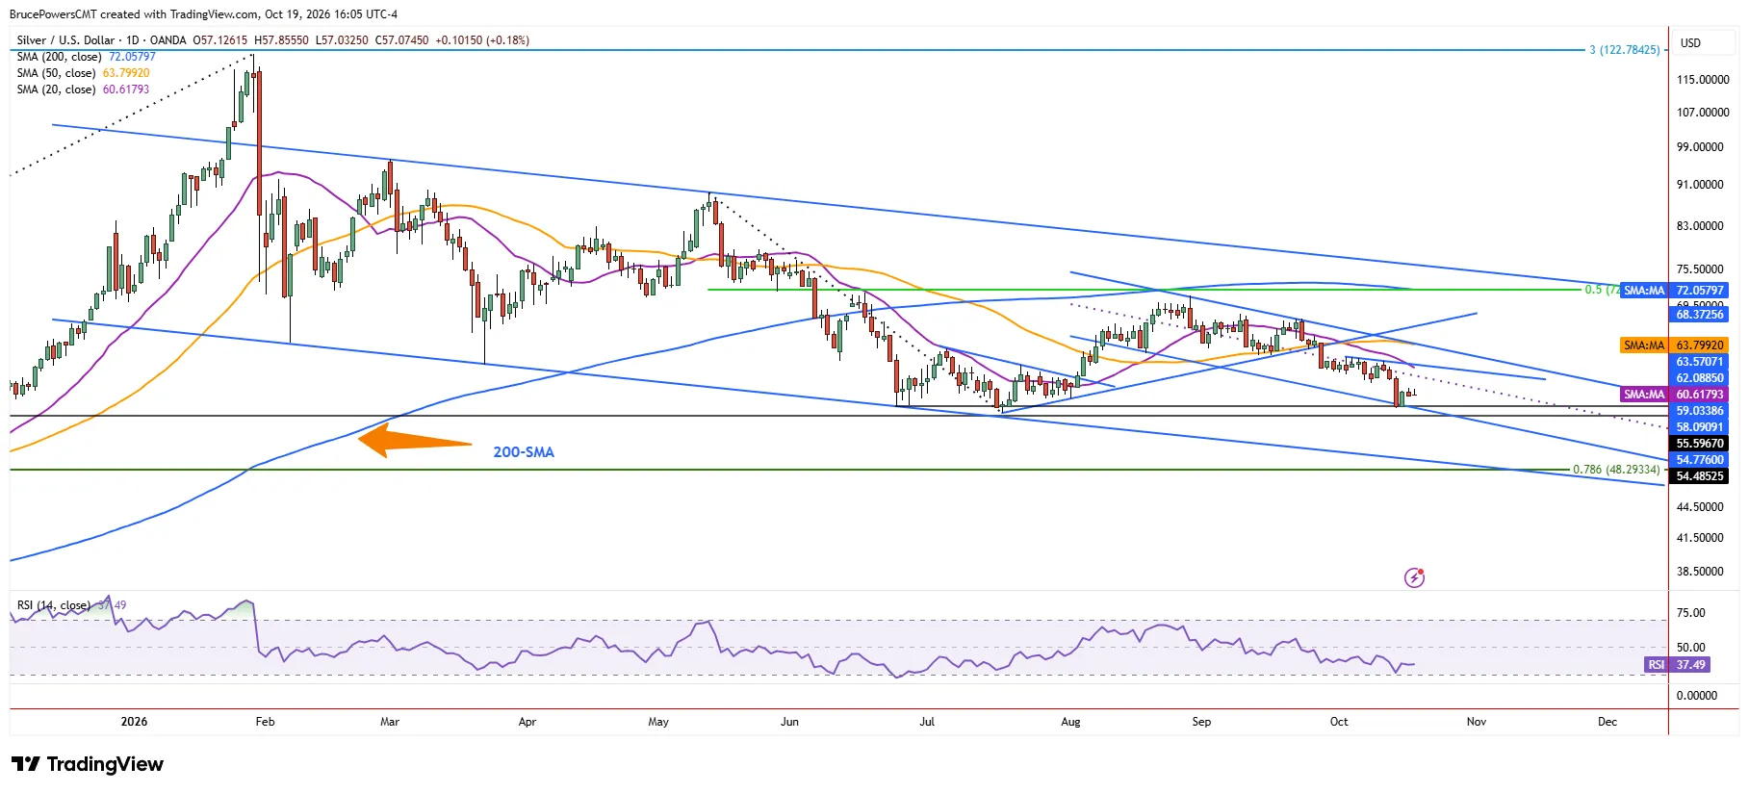
Task: Click the blue SMA:MA 72.05797 price label
Action: point(1674,290)
